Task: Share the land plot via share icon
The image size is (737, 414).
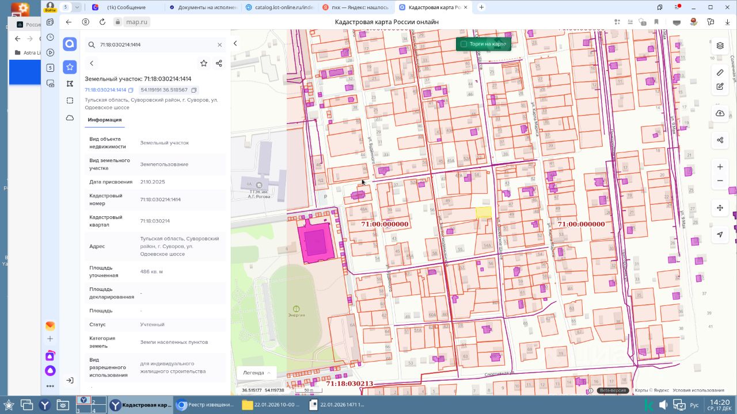Action: coord(219,63)
